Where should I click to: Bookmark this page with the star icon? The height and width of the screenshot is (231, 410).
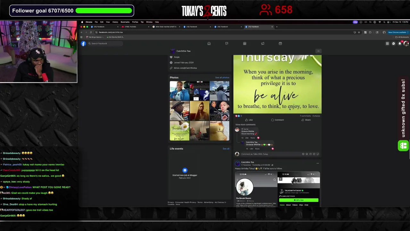[359, 32]
